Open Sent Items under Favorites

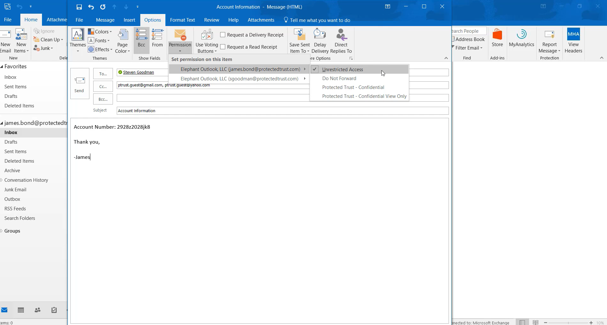(16, 86)
